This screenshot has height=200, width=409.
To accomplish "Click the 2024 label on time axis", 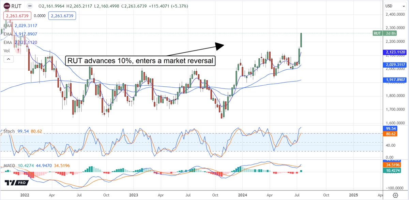I will coord(242,195).
